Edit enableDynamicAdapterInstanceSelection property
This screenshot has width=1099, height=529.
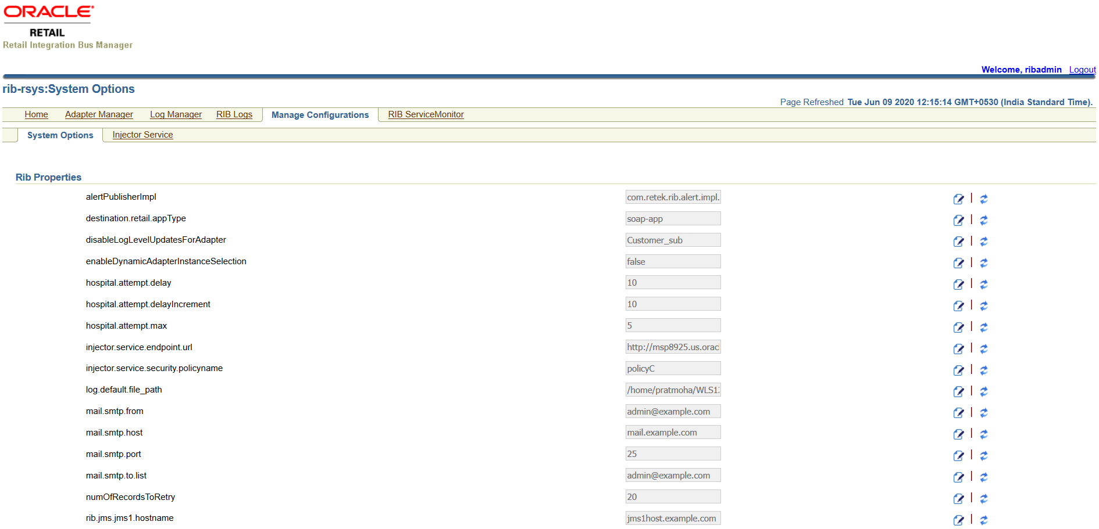click(958, 263)
